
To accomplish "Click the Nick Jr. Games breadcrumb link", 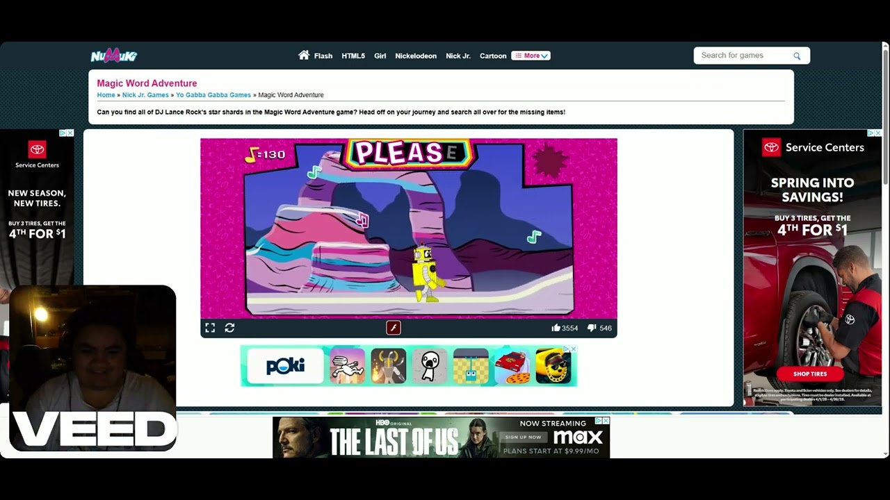I will click(145, 95).
